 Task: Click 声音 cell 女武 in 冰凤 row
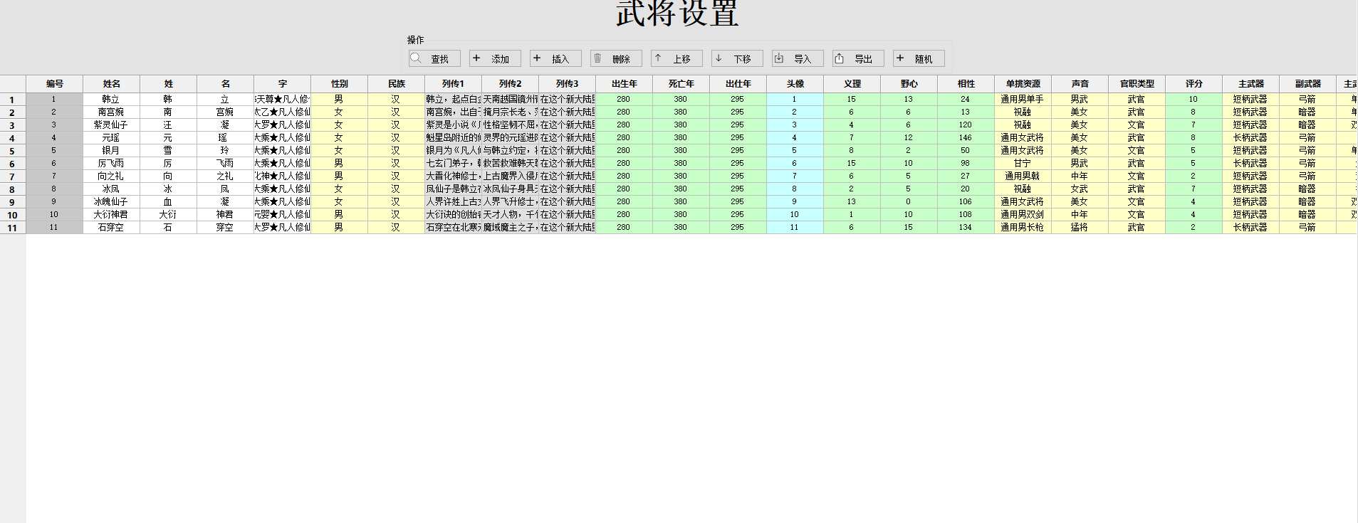point(1080,189)
